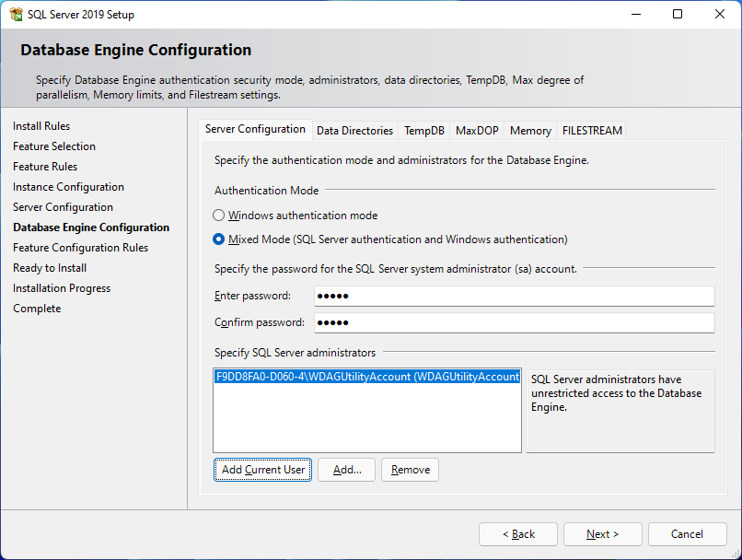Open the Memory tab
This screenshot has height=560, width=742.
(x=530, y=131)
